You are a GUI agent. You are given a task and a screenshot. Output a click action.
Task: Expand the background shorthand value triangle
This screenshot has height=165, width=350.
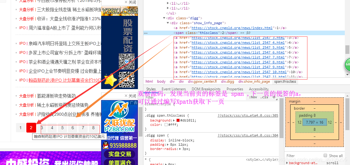click(x=174, y=120)
